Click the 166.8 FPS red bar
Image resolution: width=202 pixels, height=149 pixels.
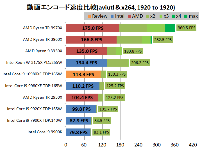tap(91, 40)
